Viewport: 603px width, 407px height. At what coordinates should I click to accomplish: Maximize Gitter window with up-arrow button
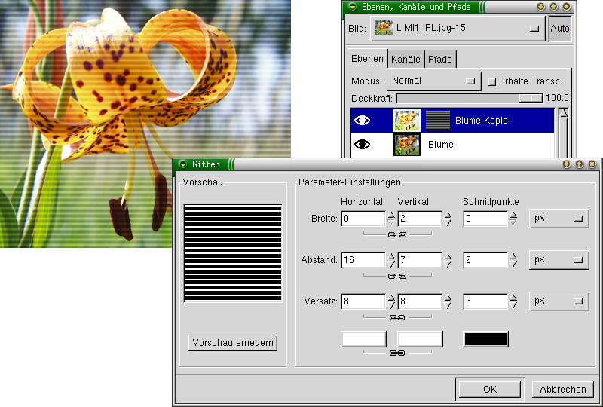(579, 164)
